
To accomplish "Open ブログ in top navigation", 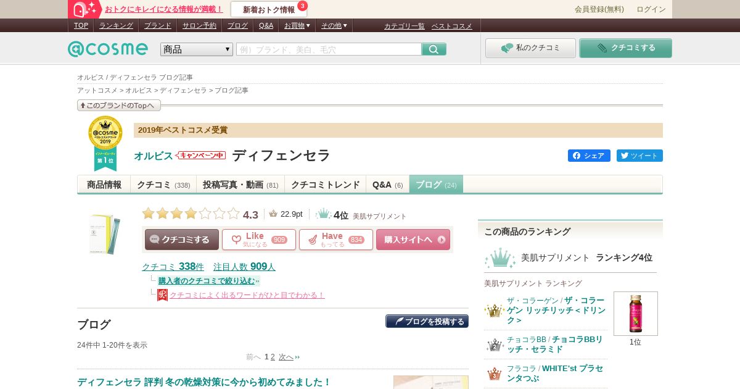I will (x=237, y=25).
